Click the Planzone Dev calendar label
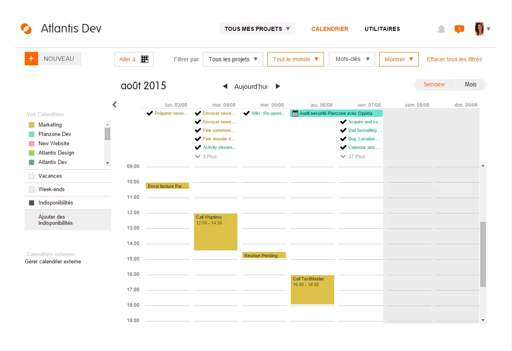Viewport: 512px width, 351px height. [55, 134]
